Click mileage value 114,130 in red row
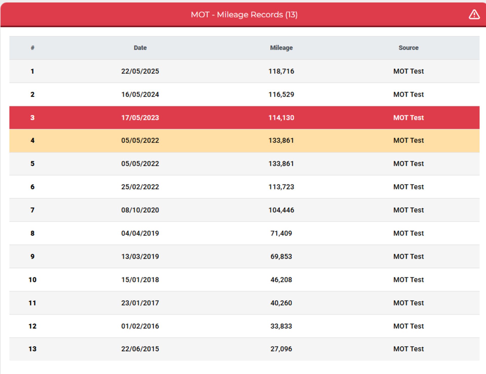The image size is (486, 374). (x=281, y=118)
